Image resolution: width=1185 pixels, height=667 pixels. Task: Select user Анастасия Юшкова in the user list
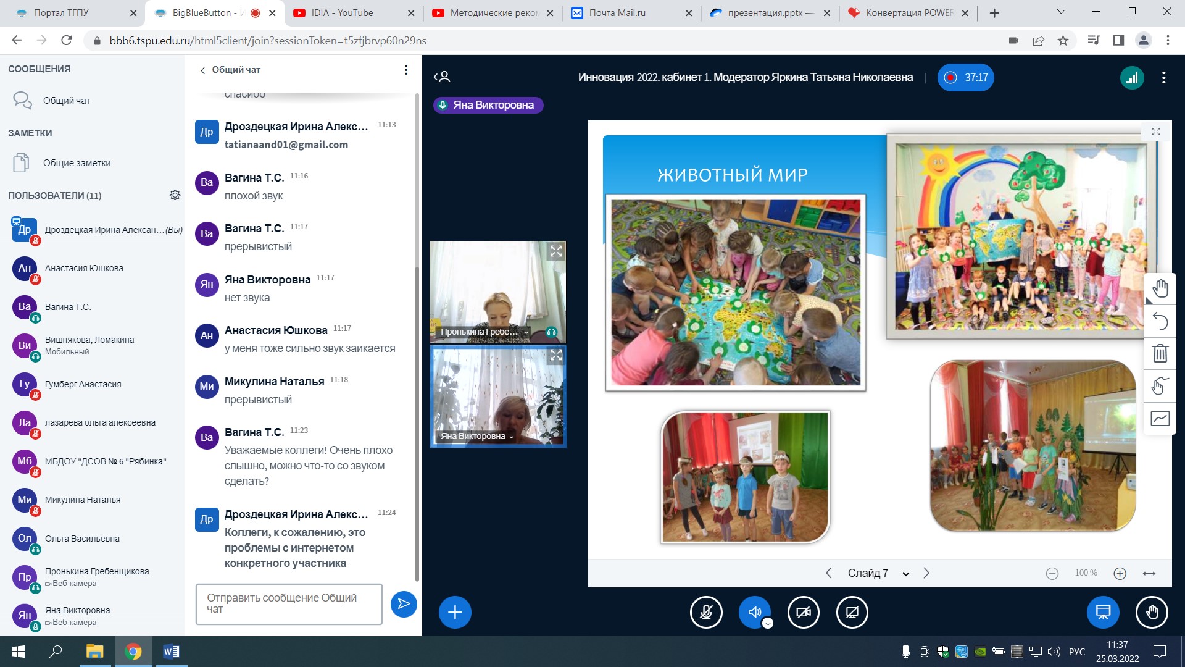tap(93, 269)
